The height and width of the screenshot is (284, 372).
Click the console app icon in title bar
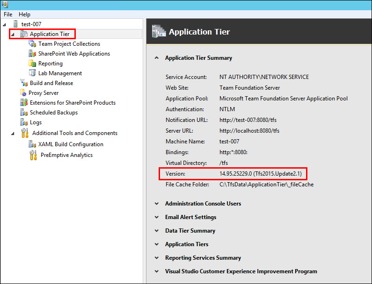(5, 5)
